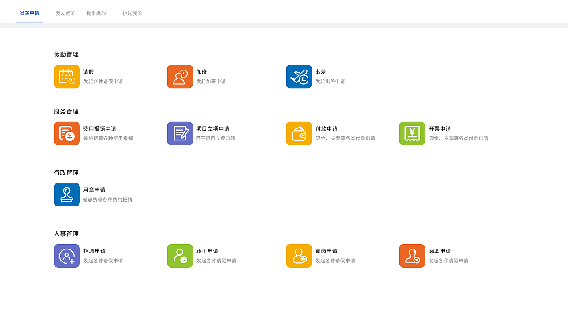Click the description under 请假
The image size is (568, 319).
coord(103,82)
